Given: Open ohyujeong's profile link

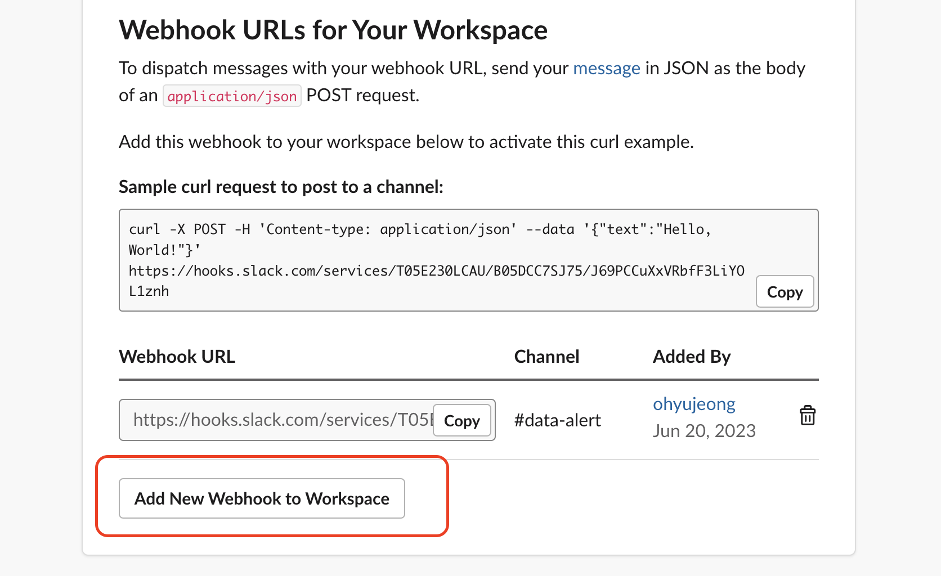Looking at the screenshot, I should pyautogui.click(x=694, y=404).
